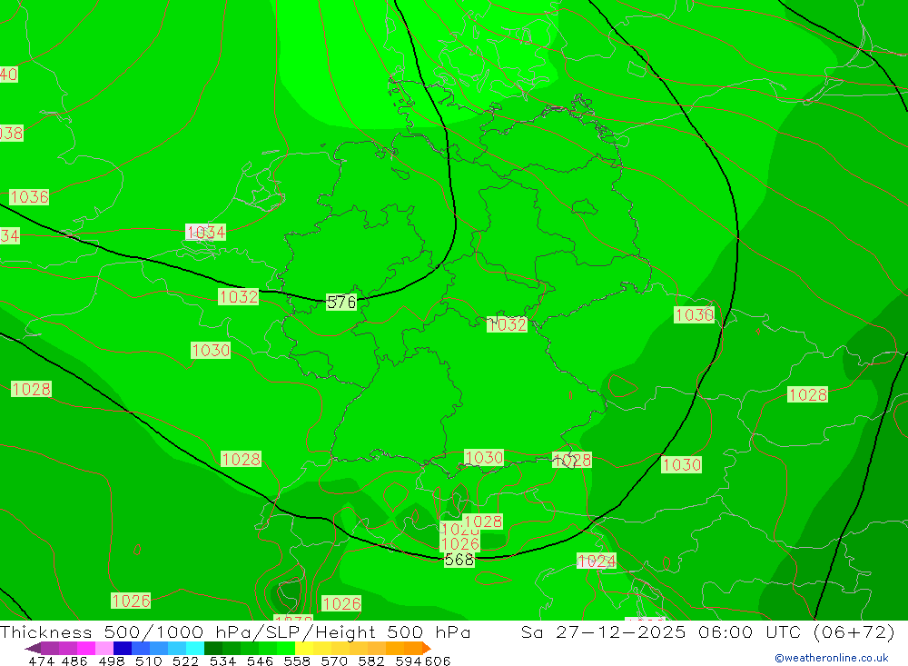The height and width of the screenshot is (666, 908).
Task: Pick the first yellow legend swatch
Action: coord(304,648)
